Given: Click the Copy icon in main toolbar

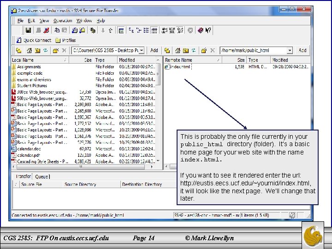Looking at the screenshot, I should point(57,30).
